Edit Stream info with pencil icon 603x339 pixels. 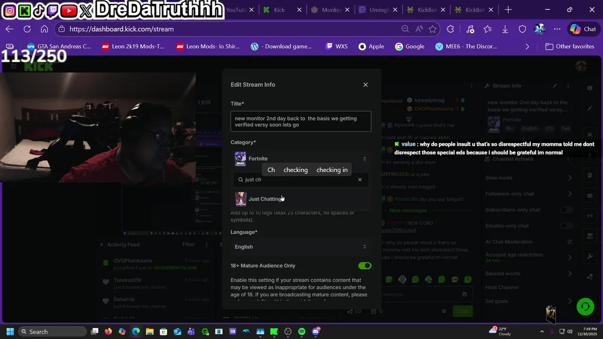555,86
